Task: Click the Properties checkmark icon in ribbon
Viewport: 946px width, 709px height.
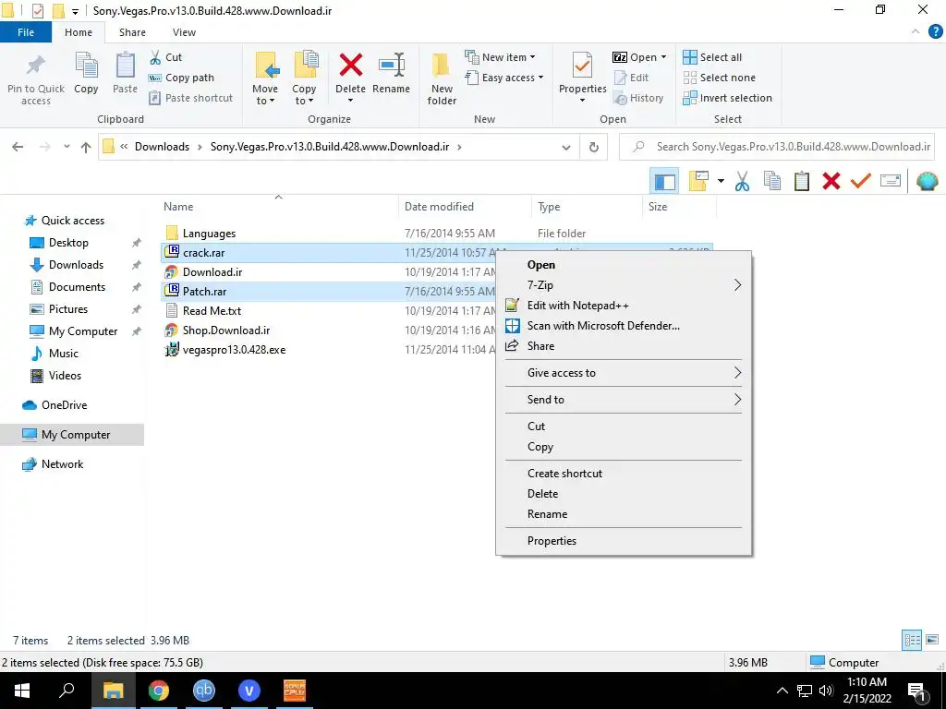Action: pos(582,66)
